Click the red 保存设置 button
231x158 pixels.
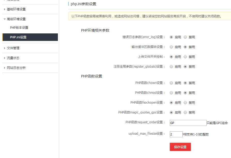(x=180, y=147)
